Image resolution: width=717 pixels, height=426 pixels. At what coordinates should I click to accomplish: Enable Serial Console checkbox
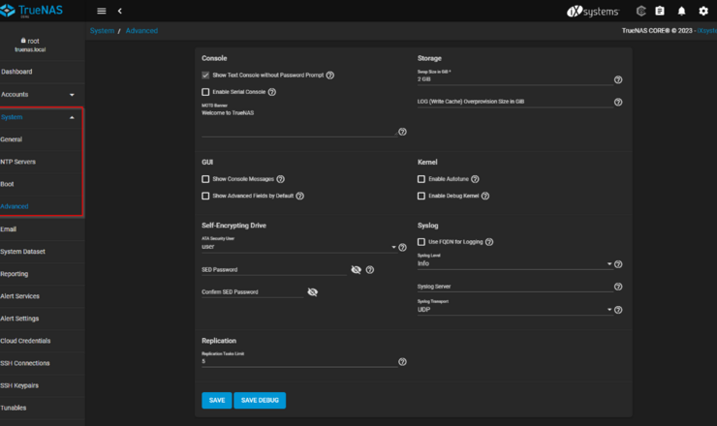205,92
